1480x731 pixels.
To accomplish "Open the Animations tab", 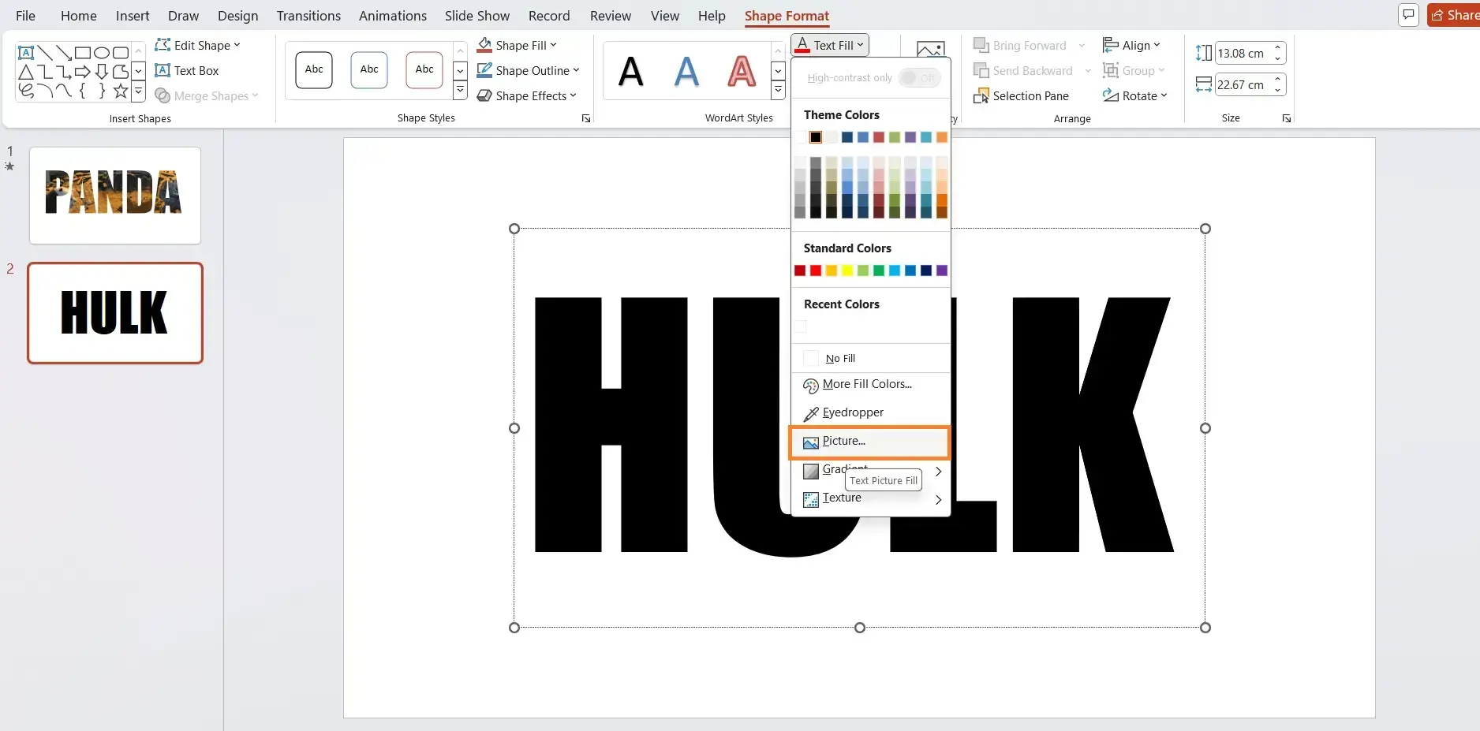I will pos(393,16).
